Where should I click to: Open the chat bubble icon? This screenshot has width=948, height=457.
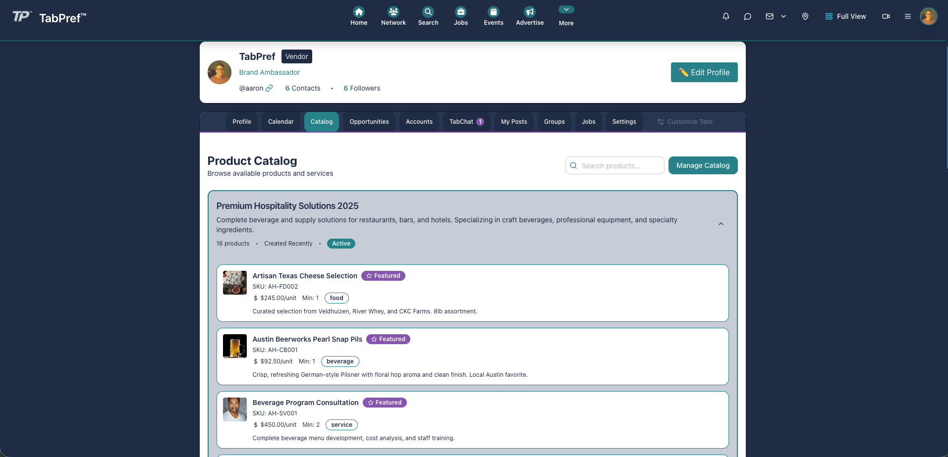[x=748, y=16]
